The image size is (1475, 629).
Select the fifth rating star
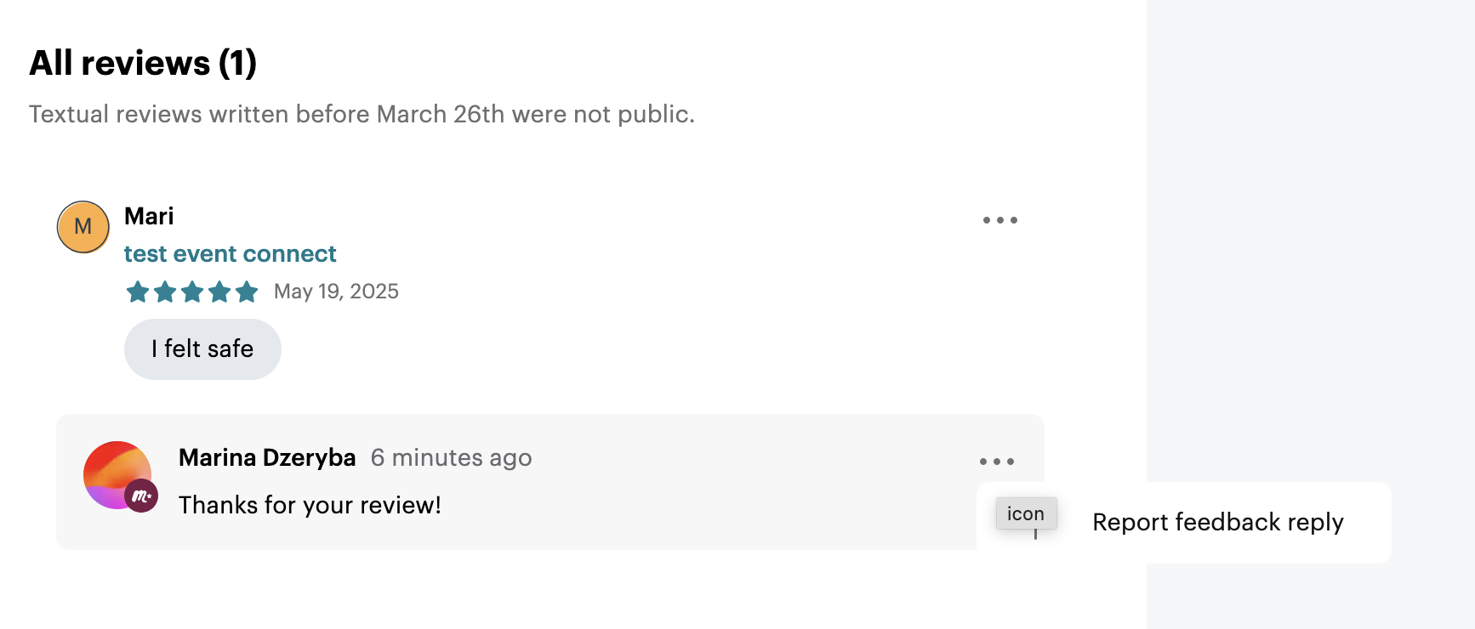point(248,291)
